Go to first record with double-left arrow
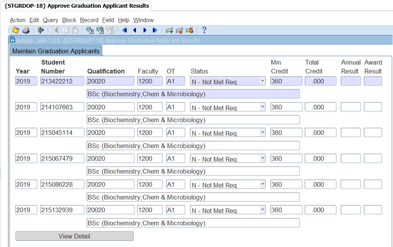The height and width of the screenshot is (247, 393). pyautogui.click(x=124, y=30)
